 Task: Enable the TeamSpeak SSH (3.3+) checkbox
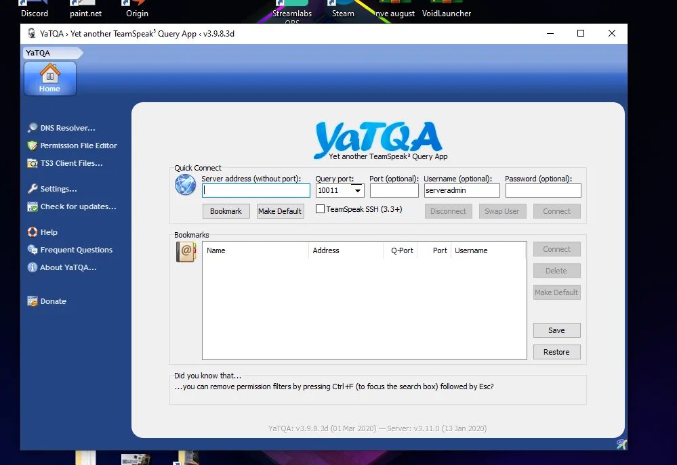coord(320,208)
